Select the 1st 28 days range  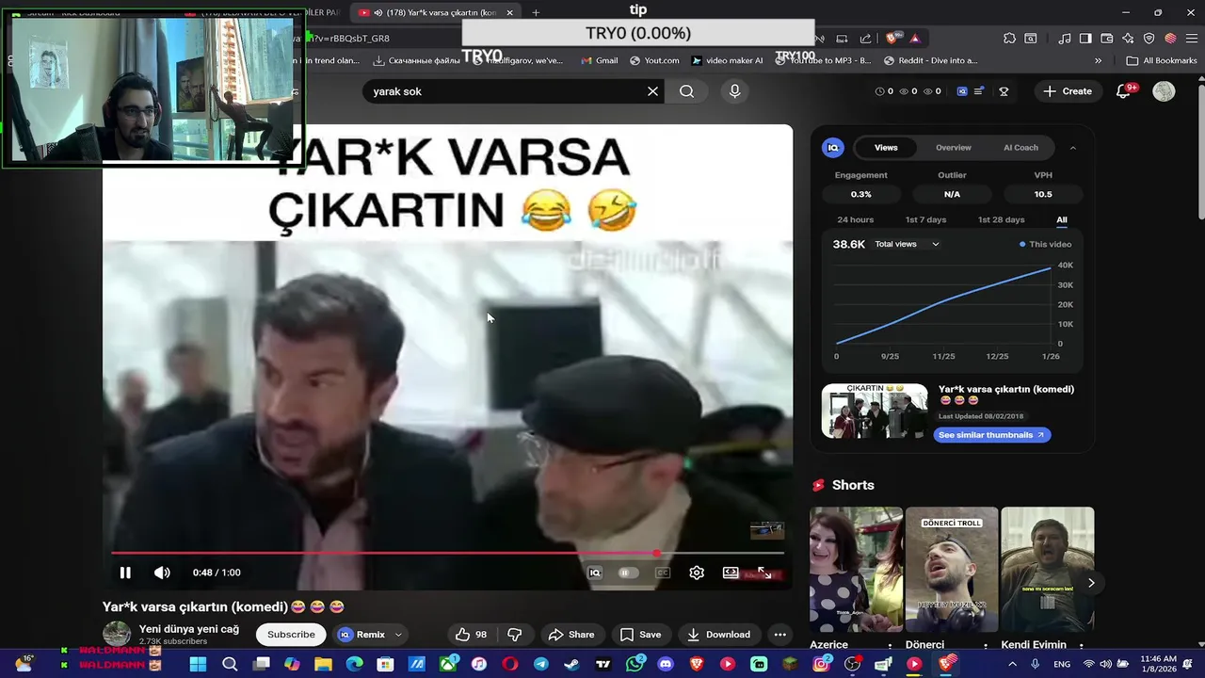click(1002, 219)
